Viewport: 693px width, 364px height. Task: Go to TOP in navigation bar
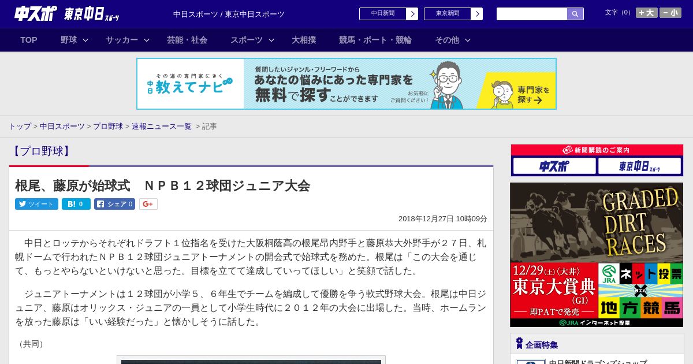pos(29,40)
